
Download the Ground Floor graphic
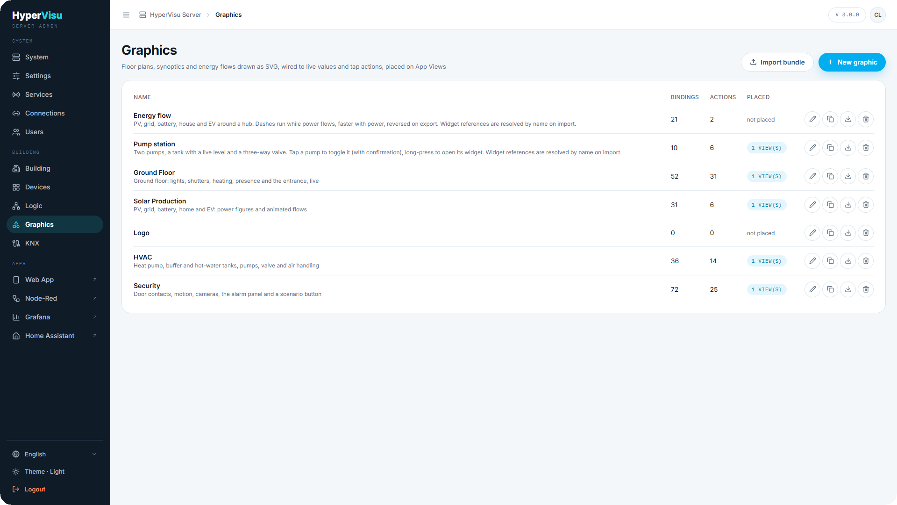tap(848, 176)
